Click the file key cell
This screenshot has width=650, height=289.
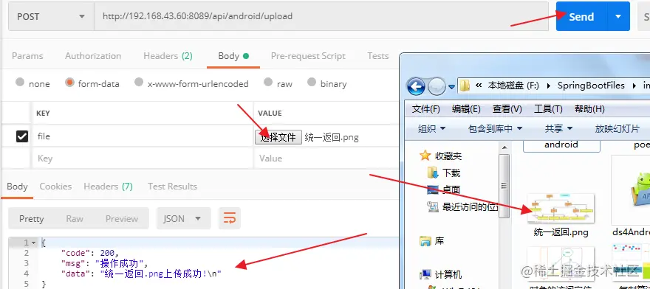(x=143, y=136)
